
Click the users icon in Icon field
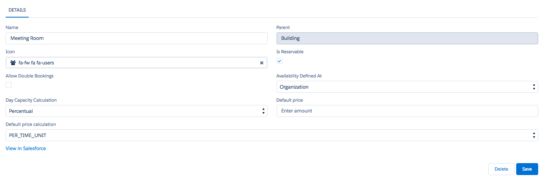13,63
